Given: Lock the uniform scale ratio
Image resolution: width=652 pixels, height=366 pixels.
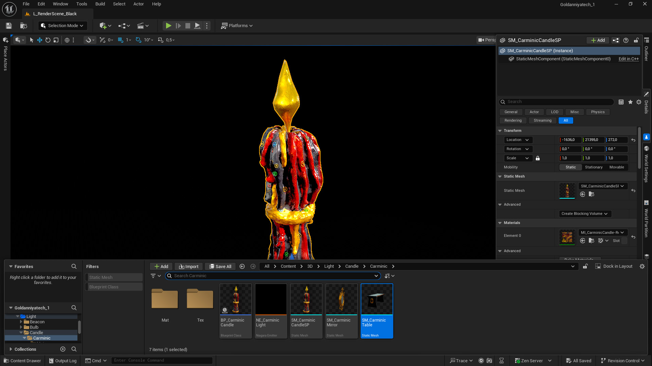Looking at the screenshot, I should [538, 158].
